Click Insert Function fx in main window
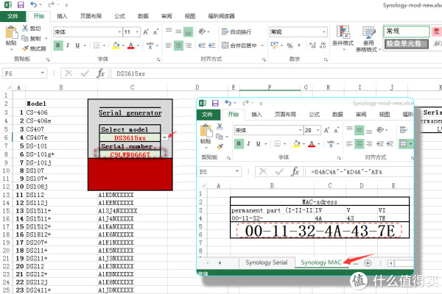 (x=101, y=73)
